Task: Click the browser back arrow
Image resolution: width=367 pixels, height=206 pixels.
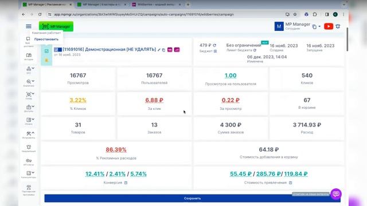Action: coord(24,14)
